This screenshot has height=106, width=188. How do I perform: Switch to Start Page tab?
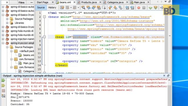43,2
